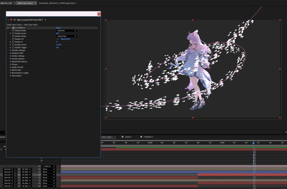Open the Screenshot_2026-06-22_170437.png Comp 1 tab
The width and height of the screenshot is (287, 189).
[57, 3]
